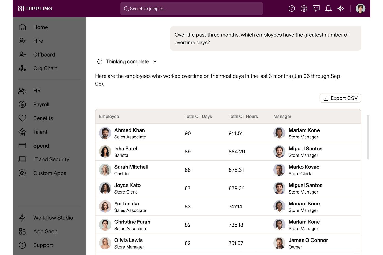Open Sarah Mitchell employee name
Viewport: 383px width, 255px height.
click(131, 167)
